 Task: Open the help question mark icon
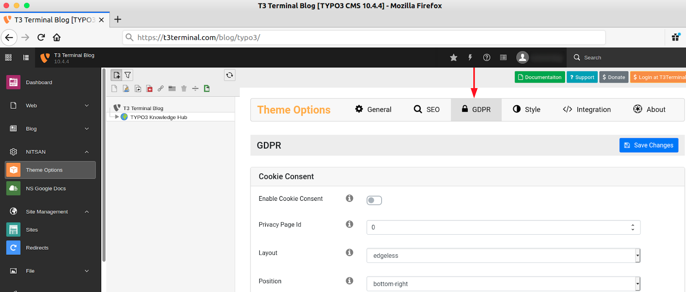[x=487, y=57]
